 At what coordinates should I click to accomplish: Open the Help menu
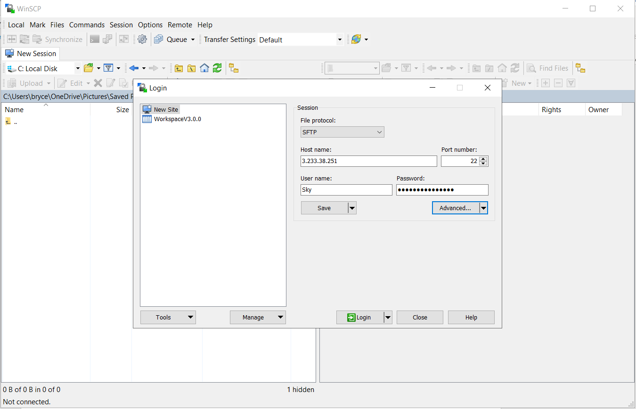click(x=205, y=25)
